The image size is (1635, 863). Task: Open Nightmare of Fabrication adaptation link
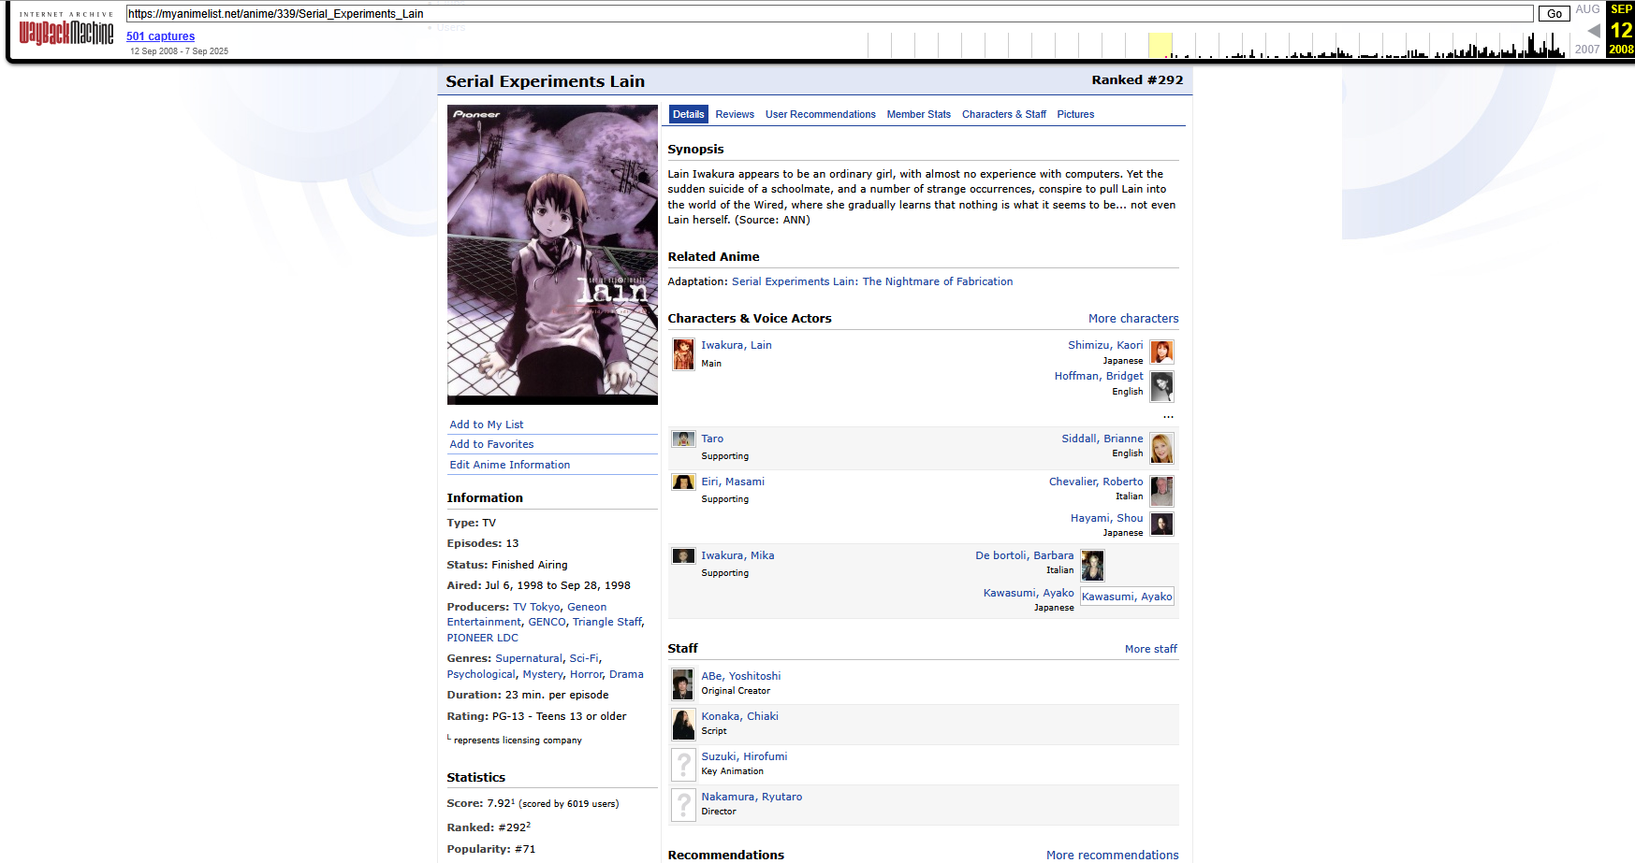click(872, 281)
